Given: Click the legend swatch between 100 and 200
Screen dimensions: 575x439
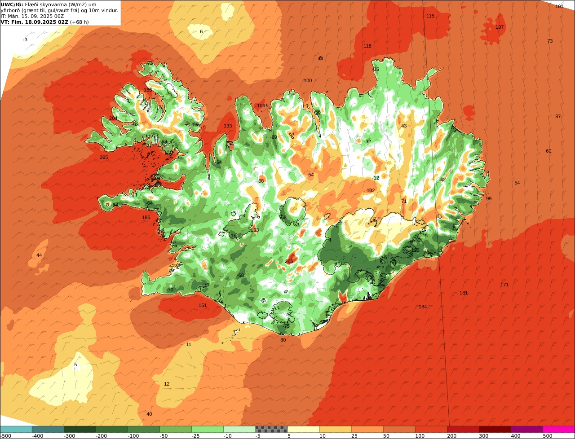Looking at the screenshot, I should 431,429.
